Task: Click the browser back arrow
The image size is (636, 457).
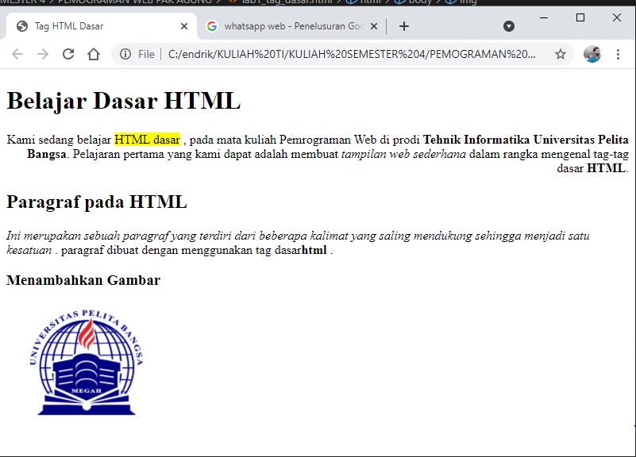Action: point(17,56)
